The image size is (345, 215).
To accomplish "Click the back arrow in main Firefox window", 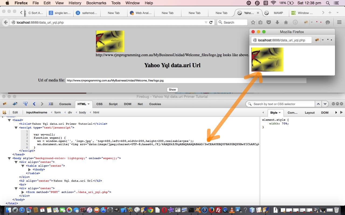I will pos(6,23).
